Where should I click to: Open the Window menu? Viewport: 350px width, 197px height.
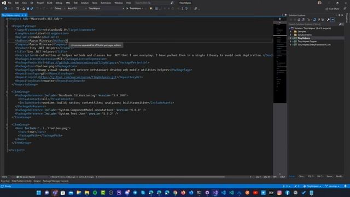coord(119,3)
